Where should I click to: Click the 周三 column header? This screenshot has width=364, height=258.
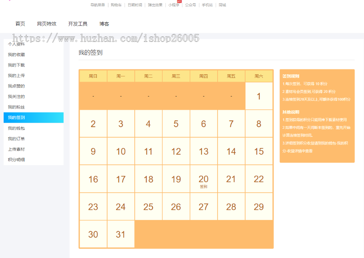(x=176, y=76)
